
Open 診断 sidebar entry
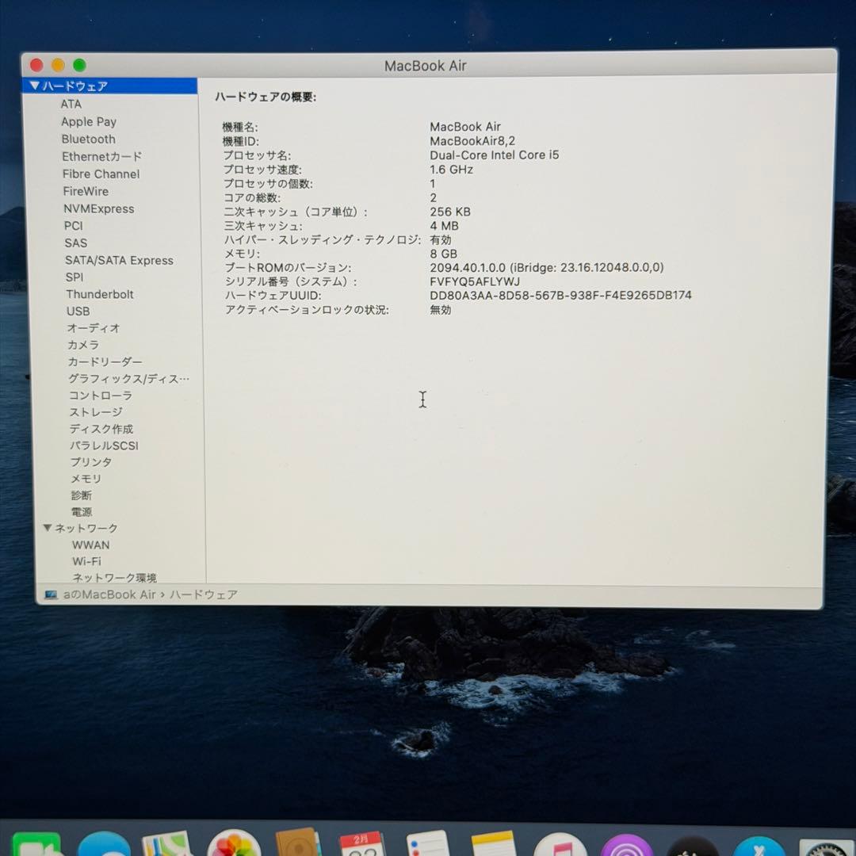click(x=82, y=495)
